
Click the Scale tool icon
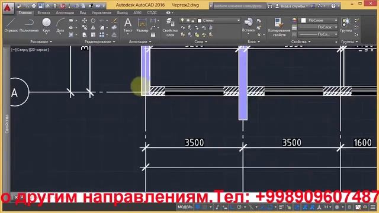[x=93, y=35]
